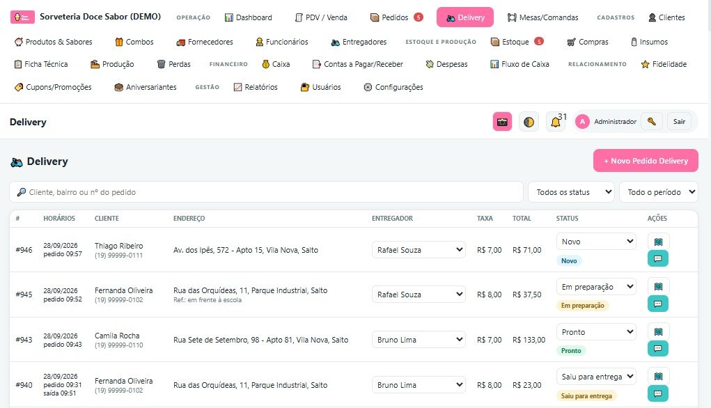Toggle dark mode with half-moon icon
The image size is (711, 408).
(529, 121)
